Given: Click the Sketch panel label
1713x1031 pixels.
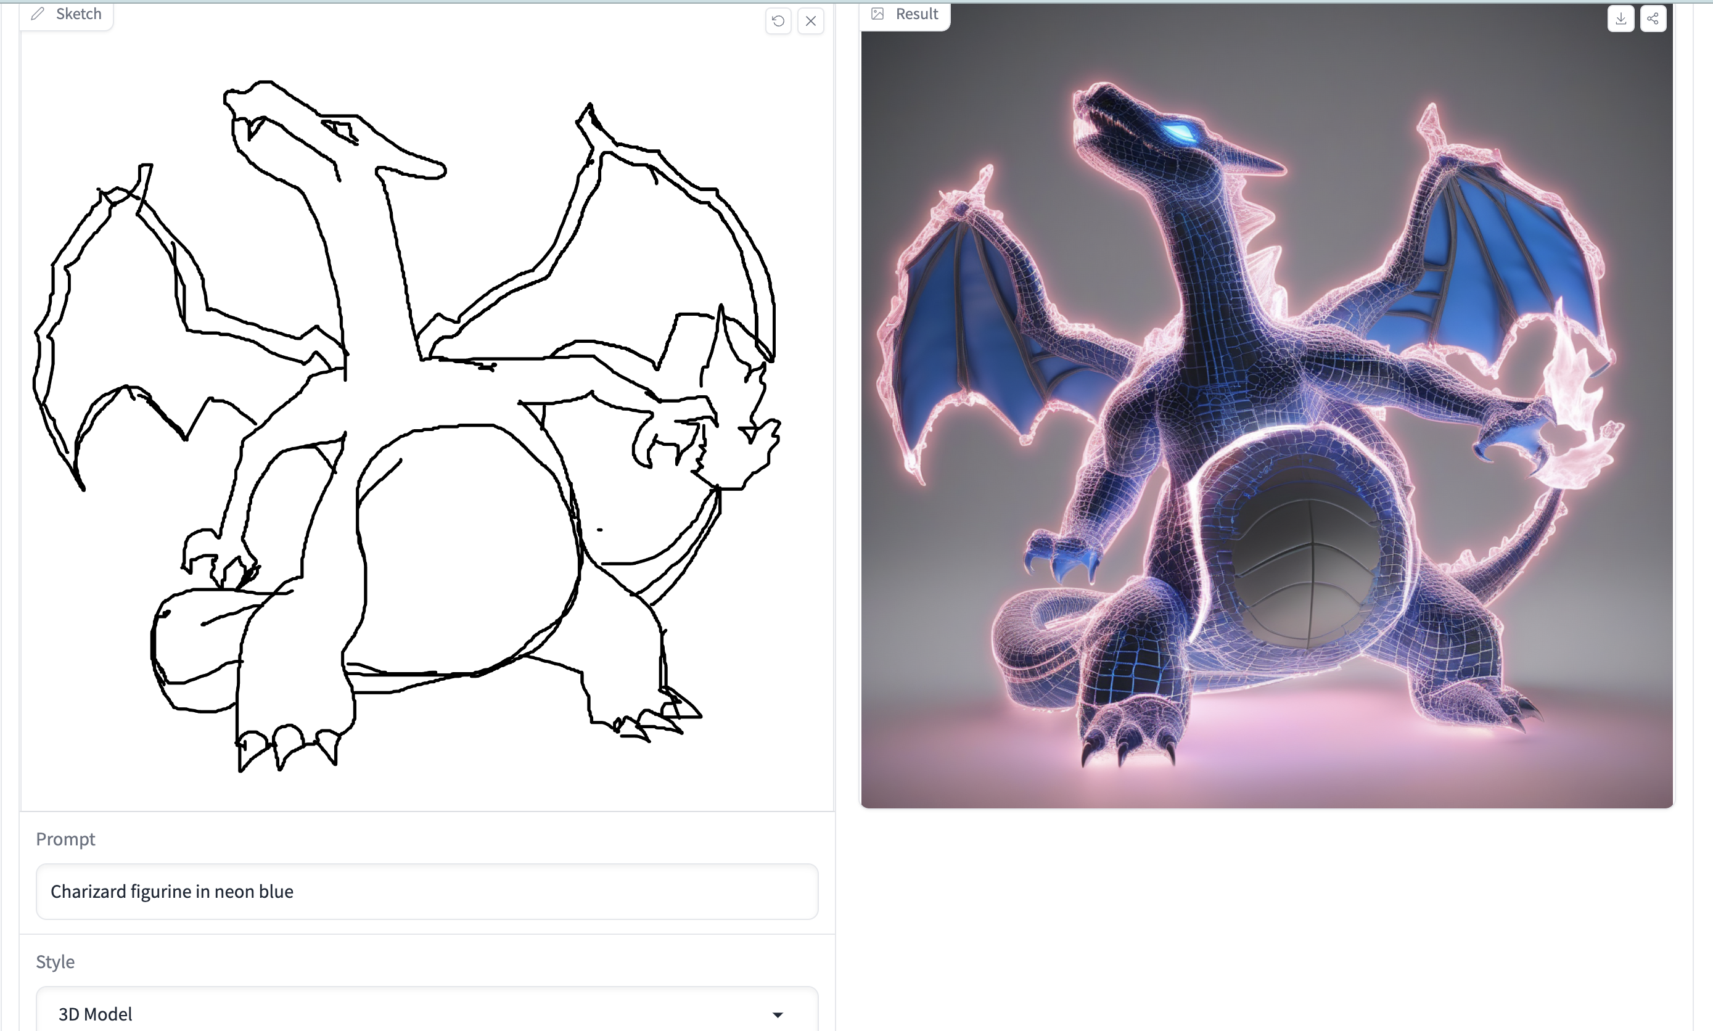Looking at the screenshot, I should click(x=78, y=14).
